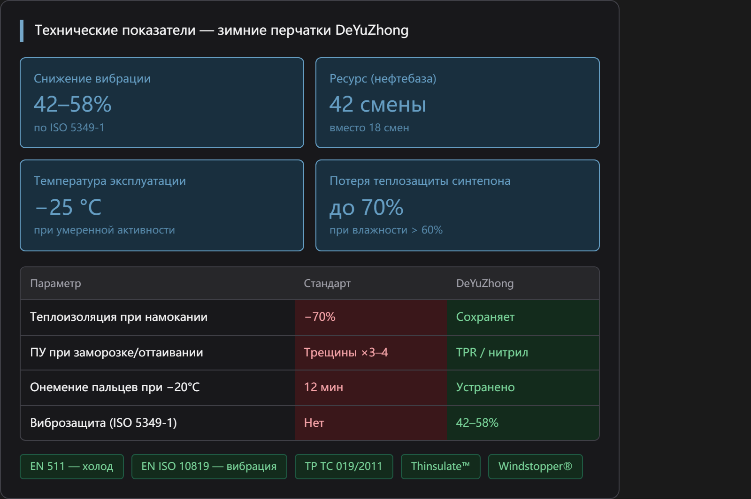
Task: Click the large "42–58%" value in the vibration card
Action: tap(73, 104)
